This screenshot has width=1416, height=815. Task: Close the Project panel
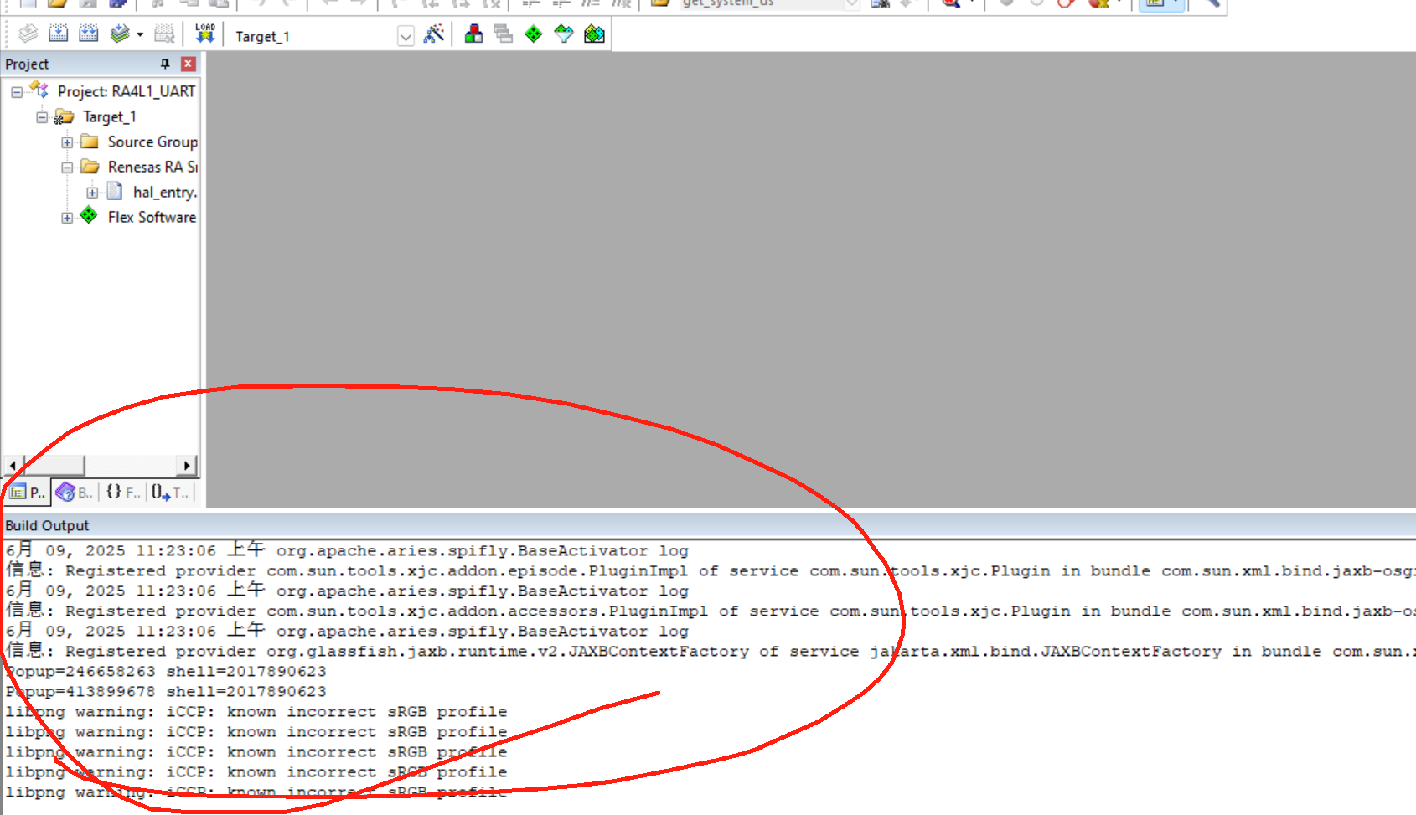pos(189,64)
